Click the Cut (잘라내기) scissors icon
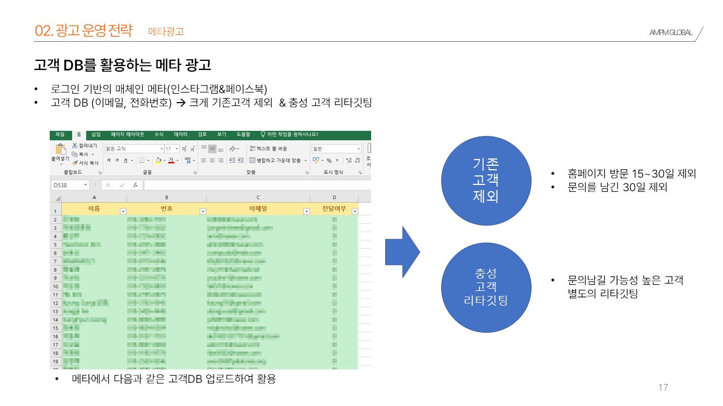The width and height of the screenshot is (723, 406). point(75,145)
